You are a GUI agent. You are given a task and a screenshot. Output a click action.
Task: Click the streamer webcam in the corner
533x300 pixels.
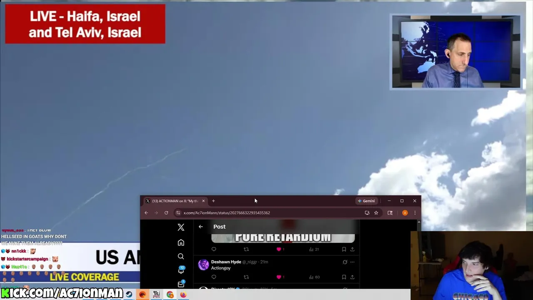[x=472, y=265]
